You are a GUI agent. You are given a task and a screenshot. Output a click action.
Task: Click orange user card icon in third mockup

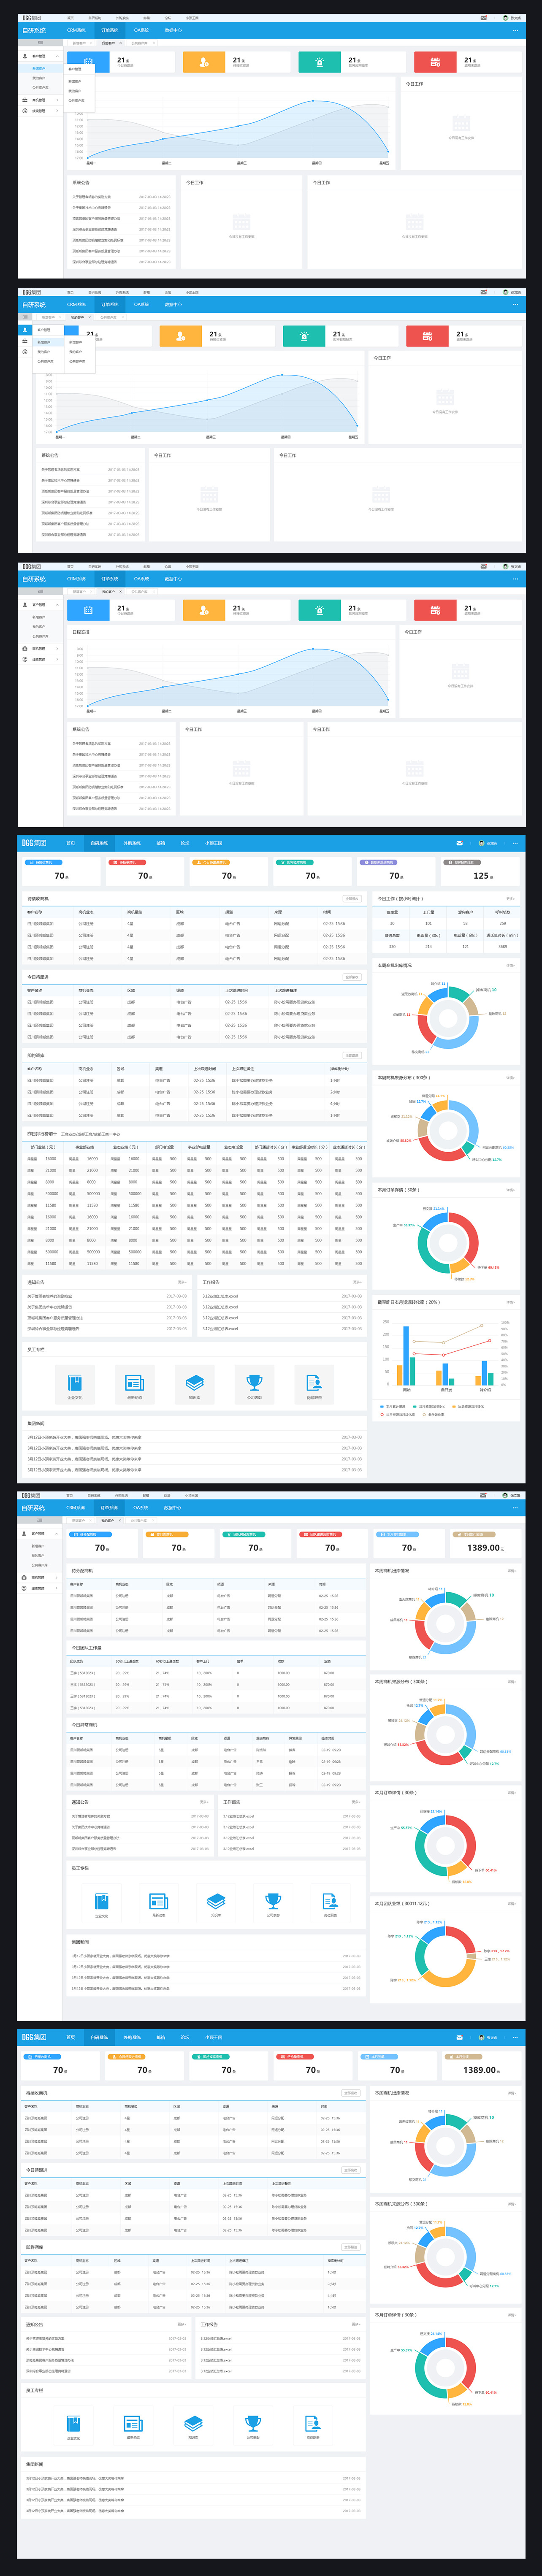pyautogui.click(x=204, y=610)
